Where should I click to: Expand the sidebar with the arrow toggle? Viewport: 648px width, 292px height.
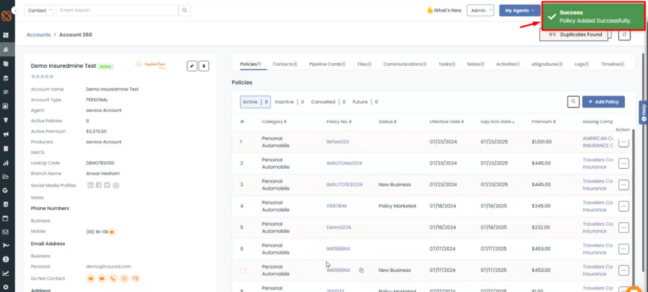(16, 10)
